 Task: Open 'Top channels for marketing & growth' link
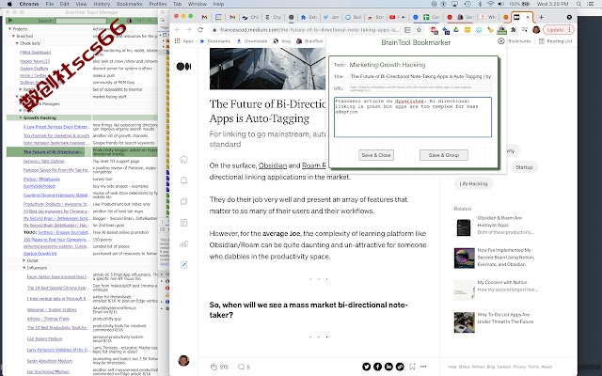coord(56,135)
